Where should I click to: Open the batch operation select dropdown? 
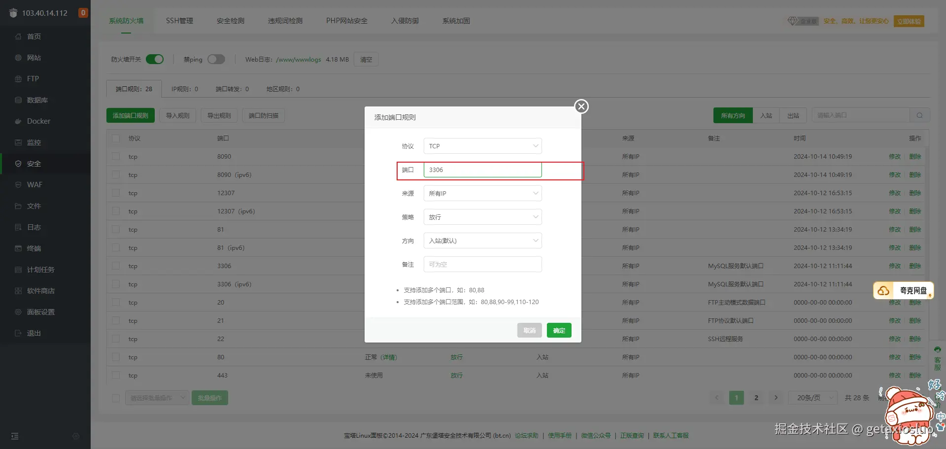[157, 398]
